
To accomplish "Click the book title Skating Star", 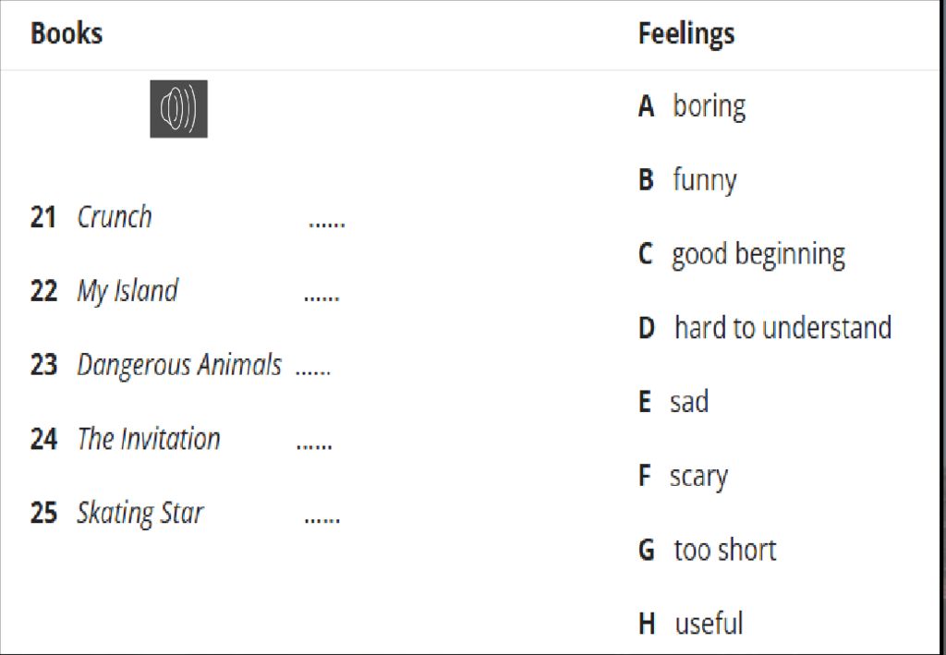I will (140, 514).
